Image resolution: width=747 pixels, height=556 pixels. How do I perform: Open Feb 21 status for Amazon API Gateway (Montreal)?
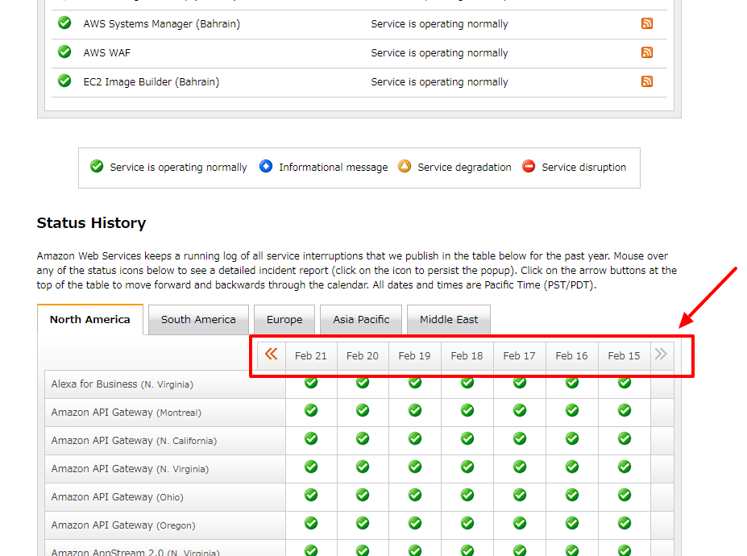311,410
